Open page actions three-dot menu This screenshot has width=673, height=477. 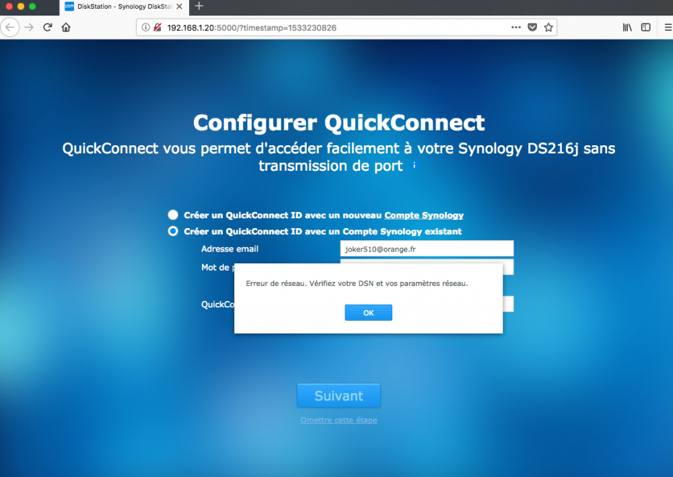click(x=516, y=28)
